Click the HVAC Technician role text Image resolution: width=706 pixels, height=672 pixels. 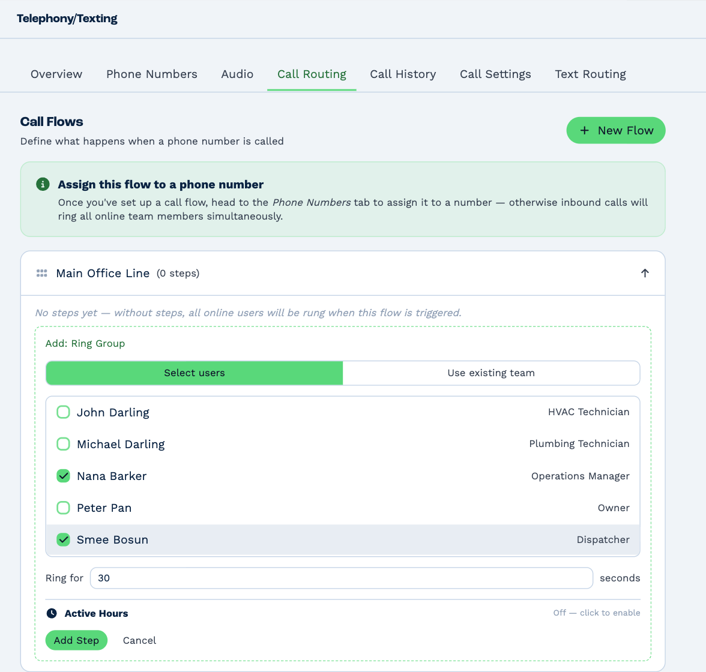click(x=588, y=412)
